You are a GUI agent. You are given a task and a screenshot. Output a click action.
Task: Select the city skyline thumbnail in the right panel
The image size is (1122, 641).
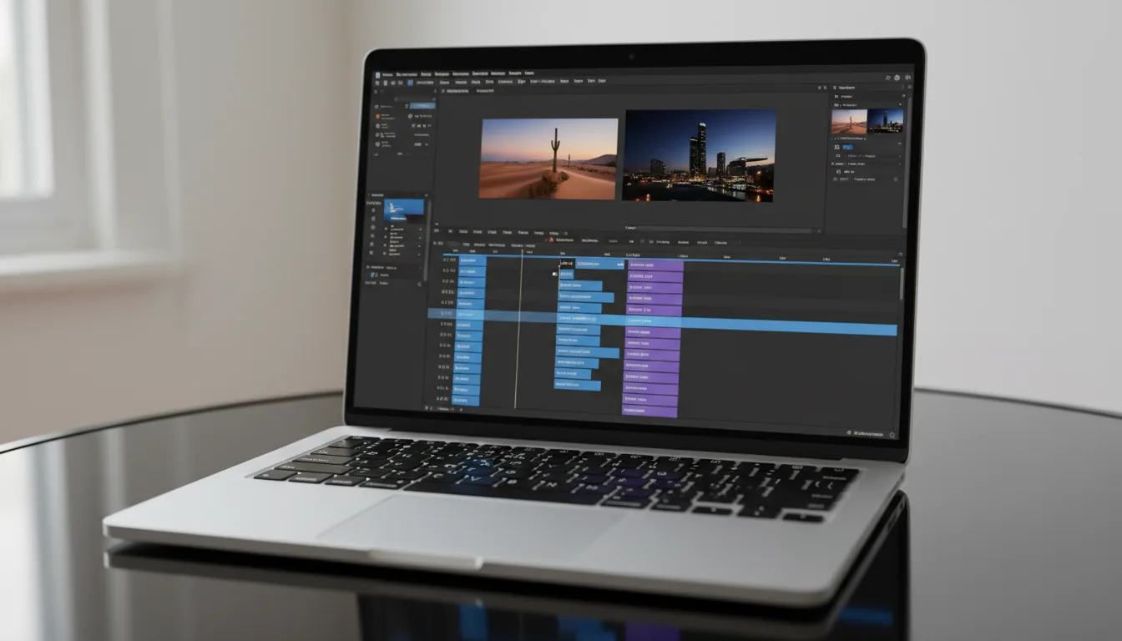(x=887, y=119)
